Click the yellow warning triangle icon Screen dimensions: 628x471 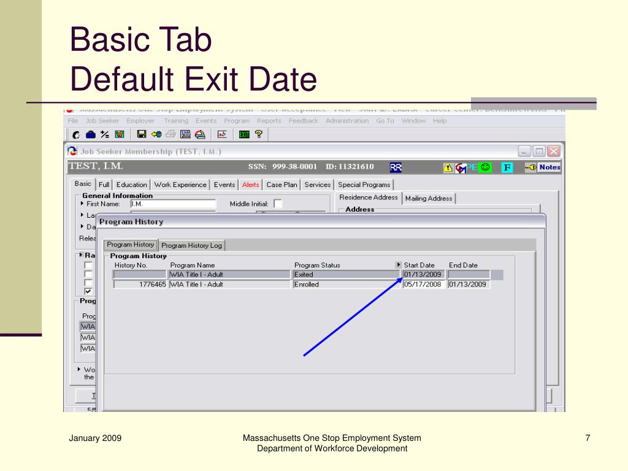point(448,167)
